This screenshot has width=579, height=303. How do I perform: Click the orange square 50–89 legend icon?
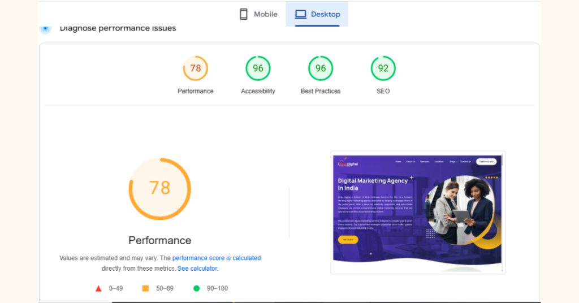145,288
